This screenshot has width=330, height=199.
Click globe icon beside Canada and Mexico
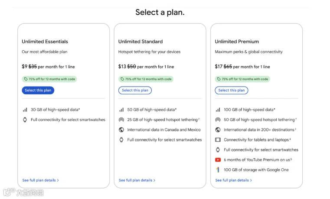coord(121,130)
